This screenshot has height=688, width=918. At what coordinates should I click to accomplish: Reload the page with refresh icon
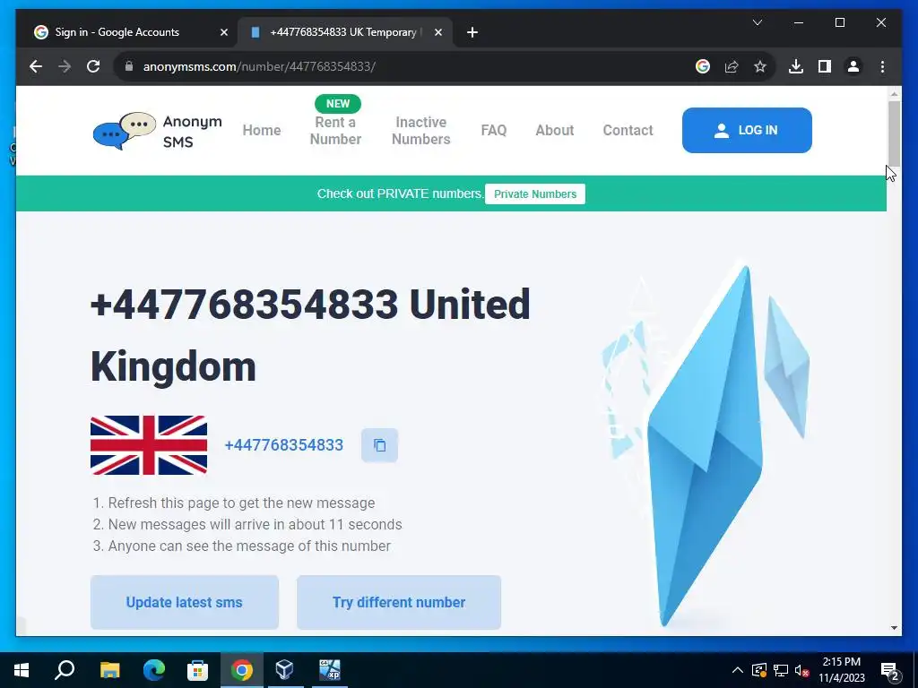pyautogui.click(x=93, y=66)
